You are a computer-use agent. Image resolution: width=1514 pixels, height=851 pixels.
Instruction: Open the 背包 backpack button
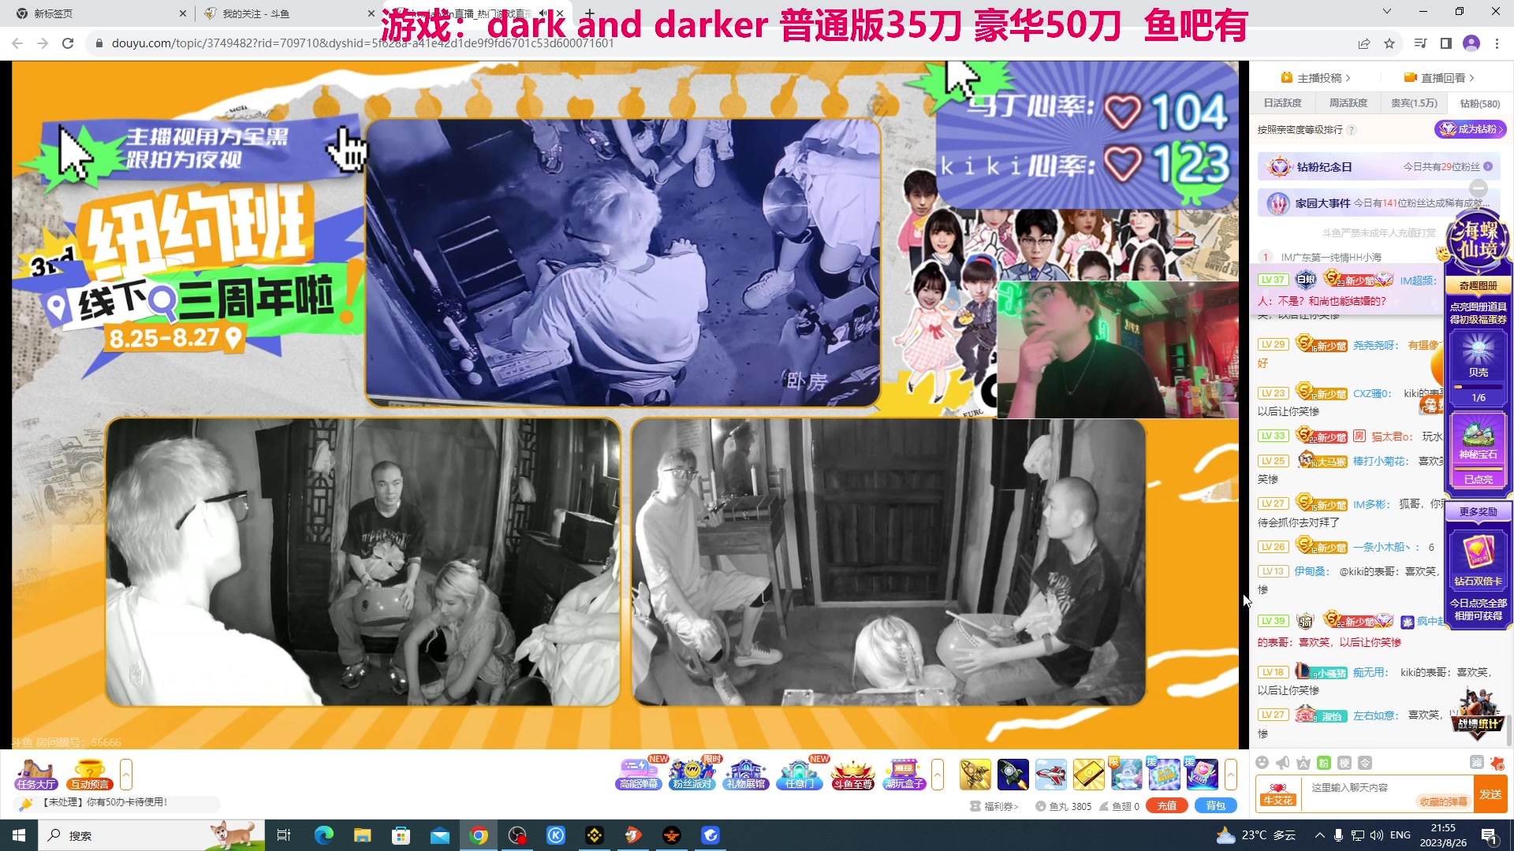coord(1216,806)
